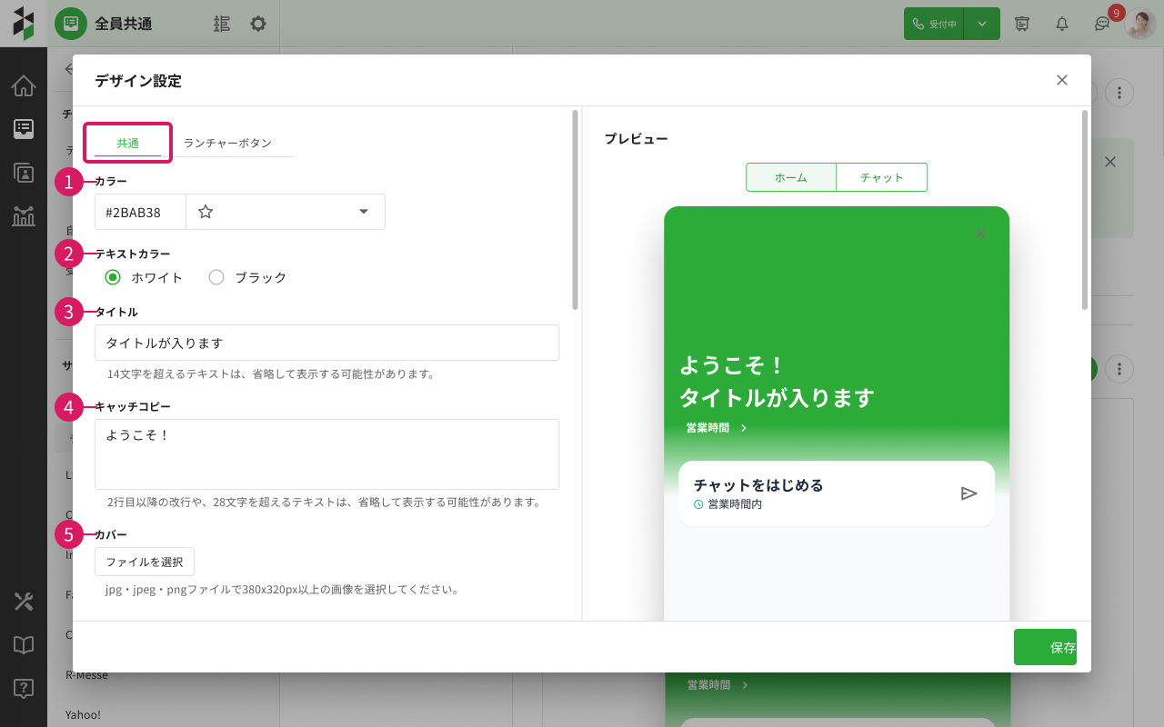Click the green 保存 button
1164x727 pixels.
click(1045, 648)
